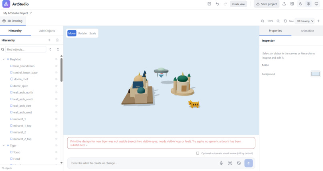
Task: Add new drawing with plus icon
Action: tap(318, 21)
